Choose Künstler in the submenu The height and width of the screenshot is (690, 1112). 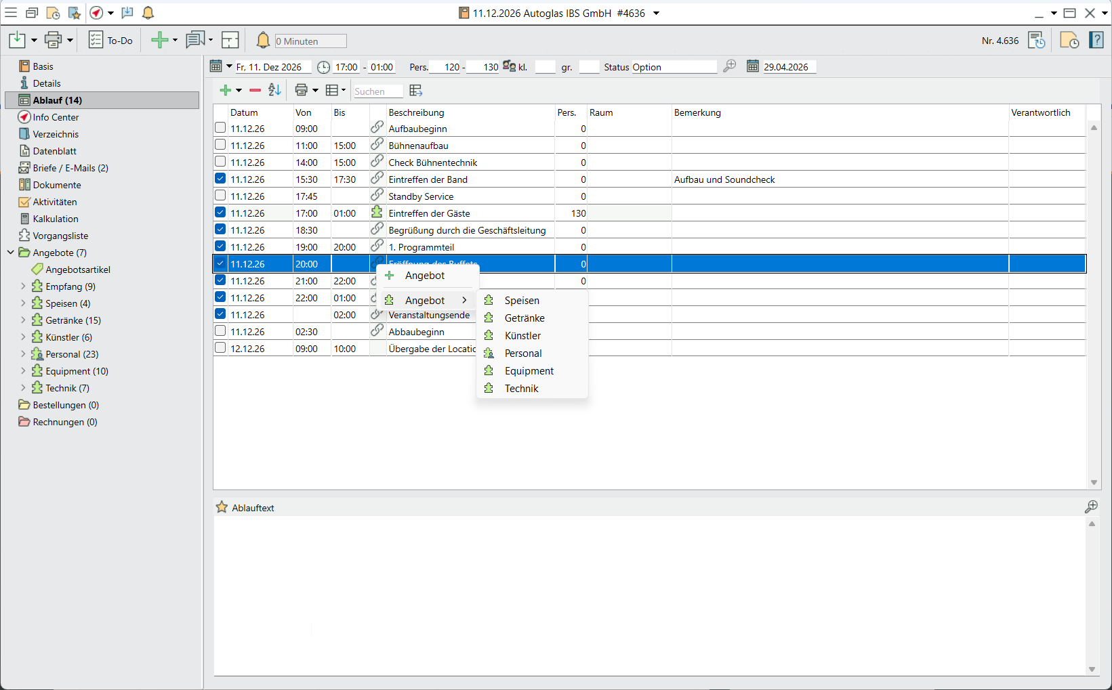[x=522, y=336]
